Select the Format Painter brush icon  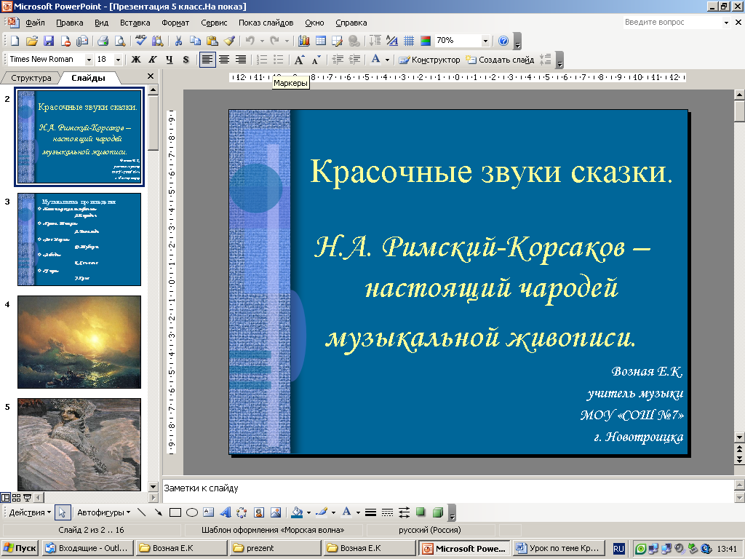[x=229, y=41]
